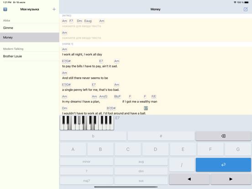Image resolution: width=252 pixels, height=189 pixels.
Task: Tap the clock in status bar
Action: [x=7, y=2]
